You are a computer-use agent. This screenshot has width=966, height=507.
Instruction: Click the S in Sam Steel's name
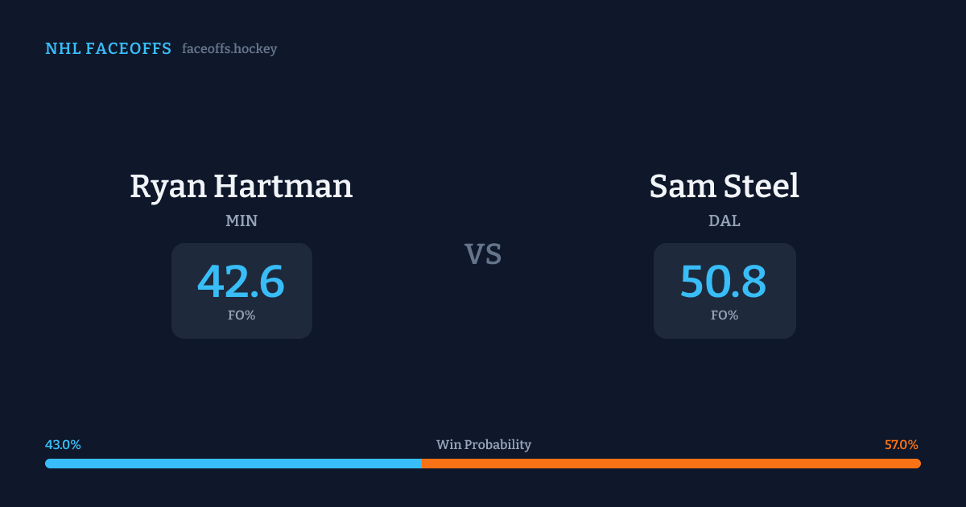[x=660, y=187]
